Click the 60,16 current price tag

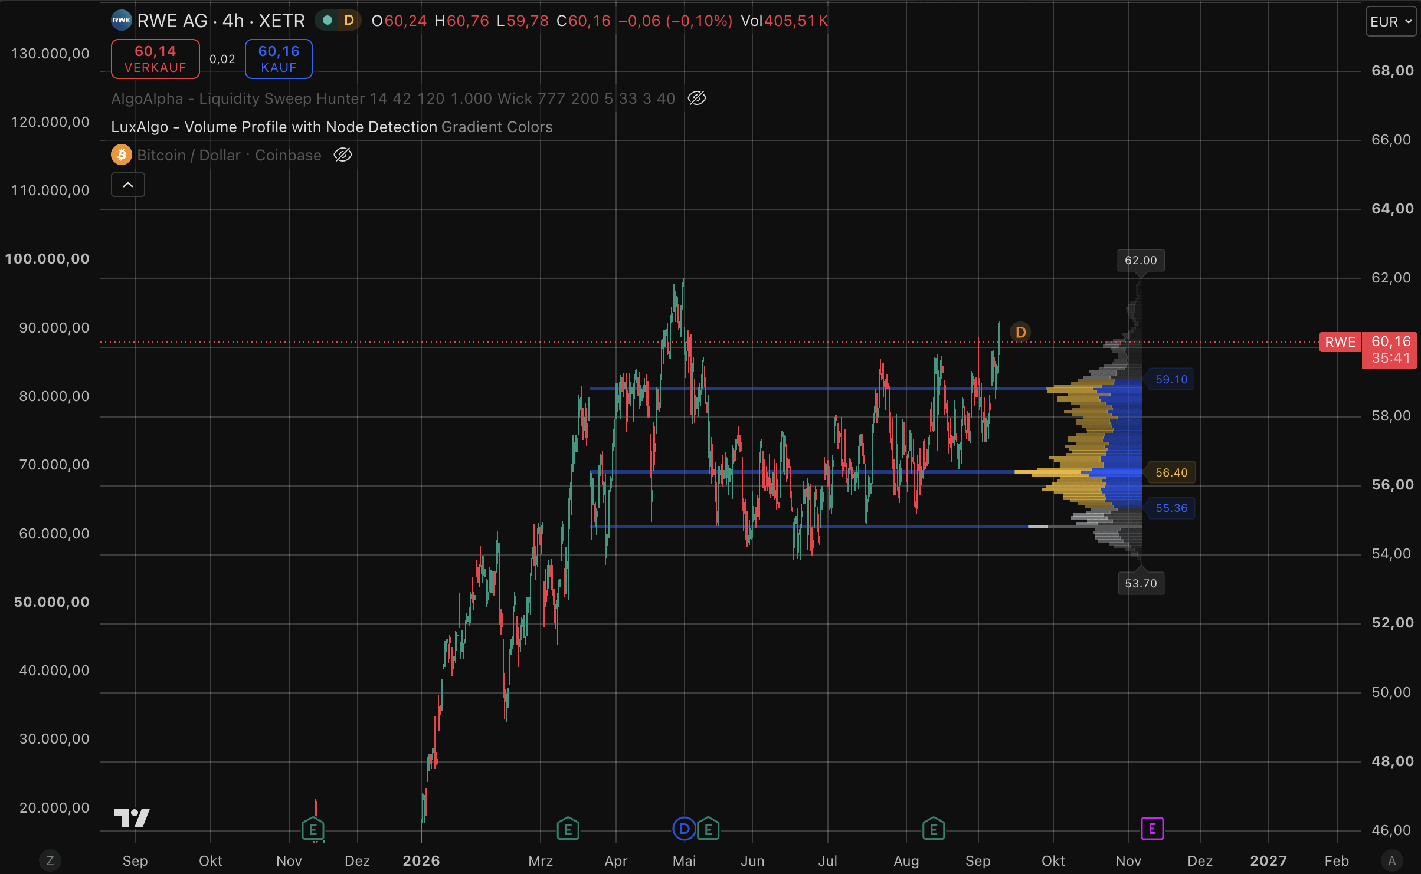pos(1390,350)
